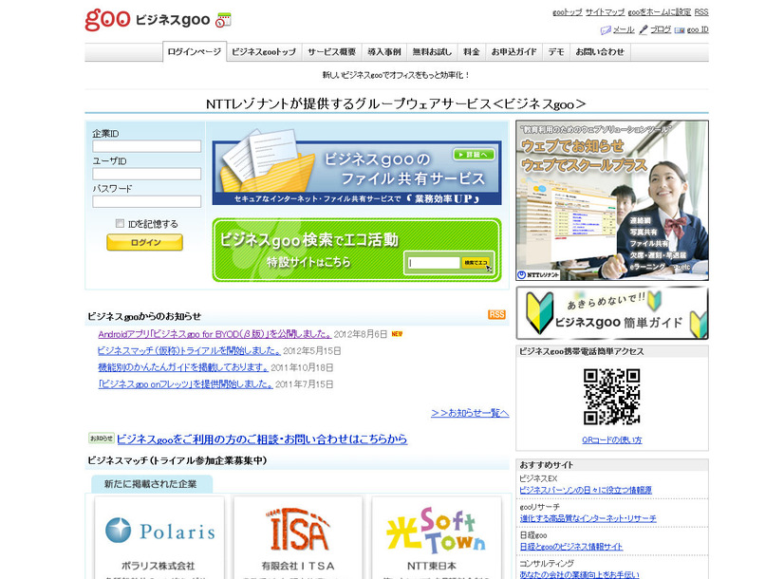Viewport: 784px width, 579px height.
Task: Focus the 企業ID input field
Action: 146,146
